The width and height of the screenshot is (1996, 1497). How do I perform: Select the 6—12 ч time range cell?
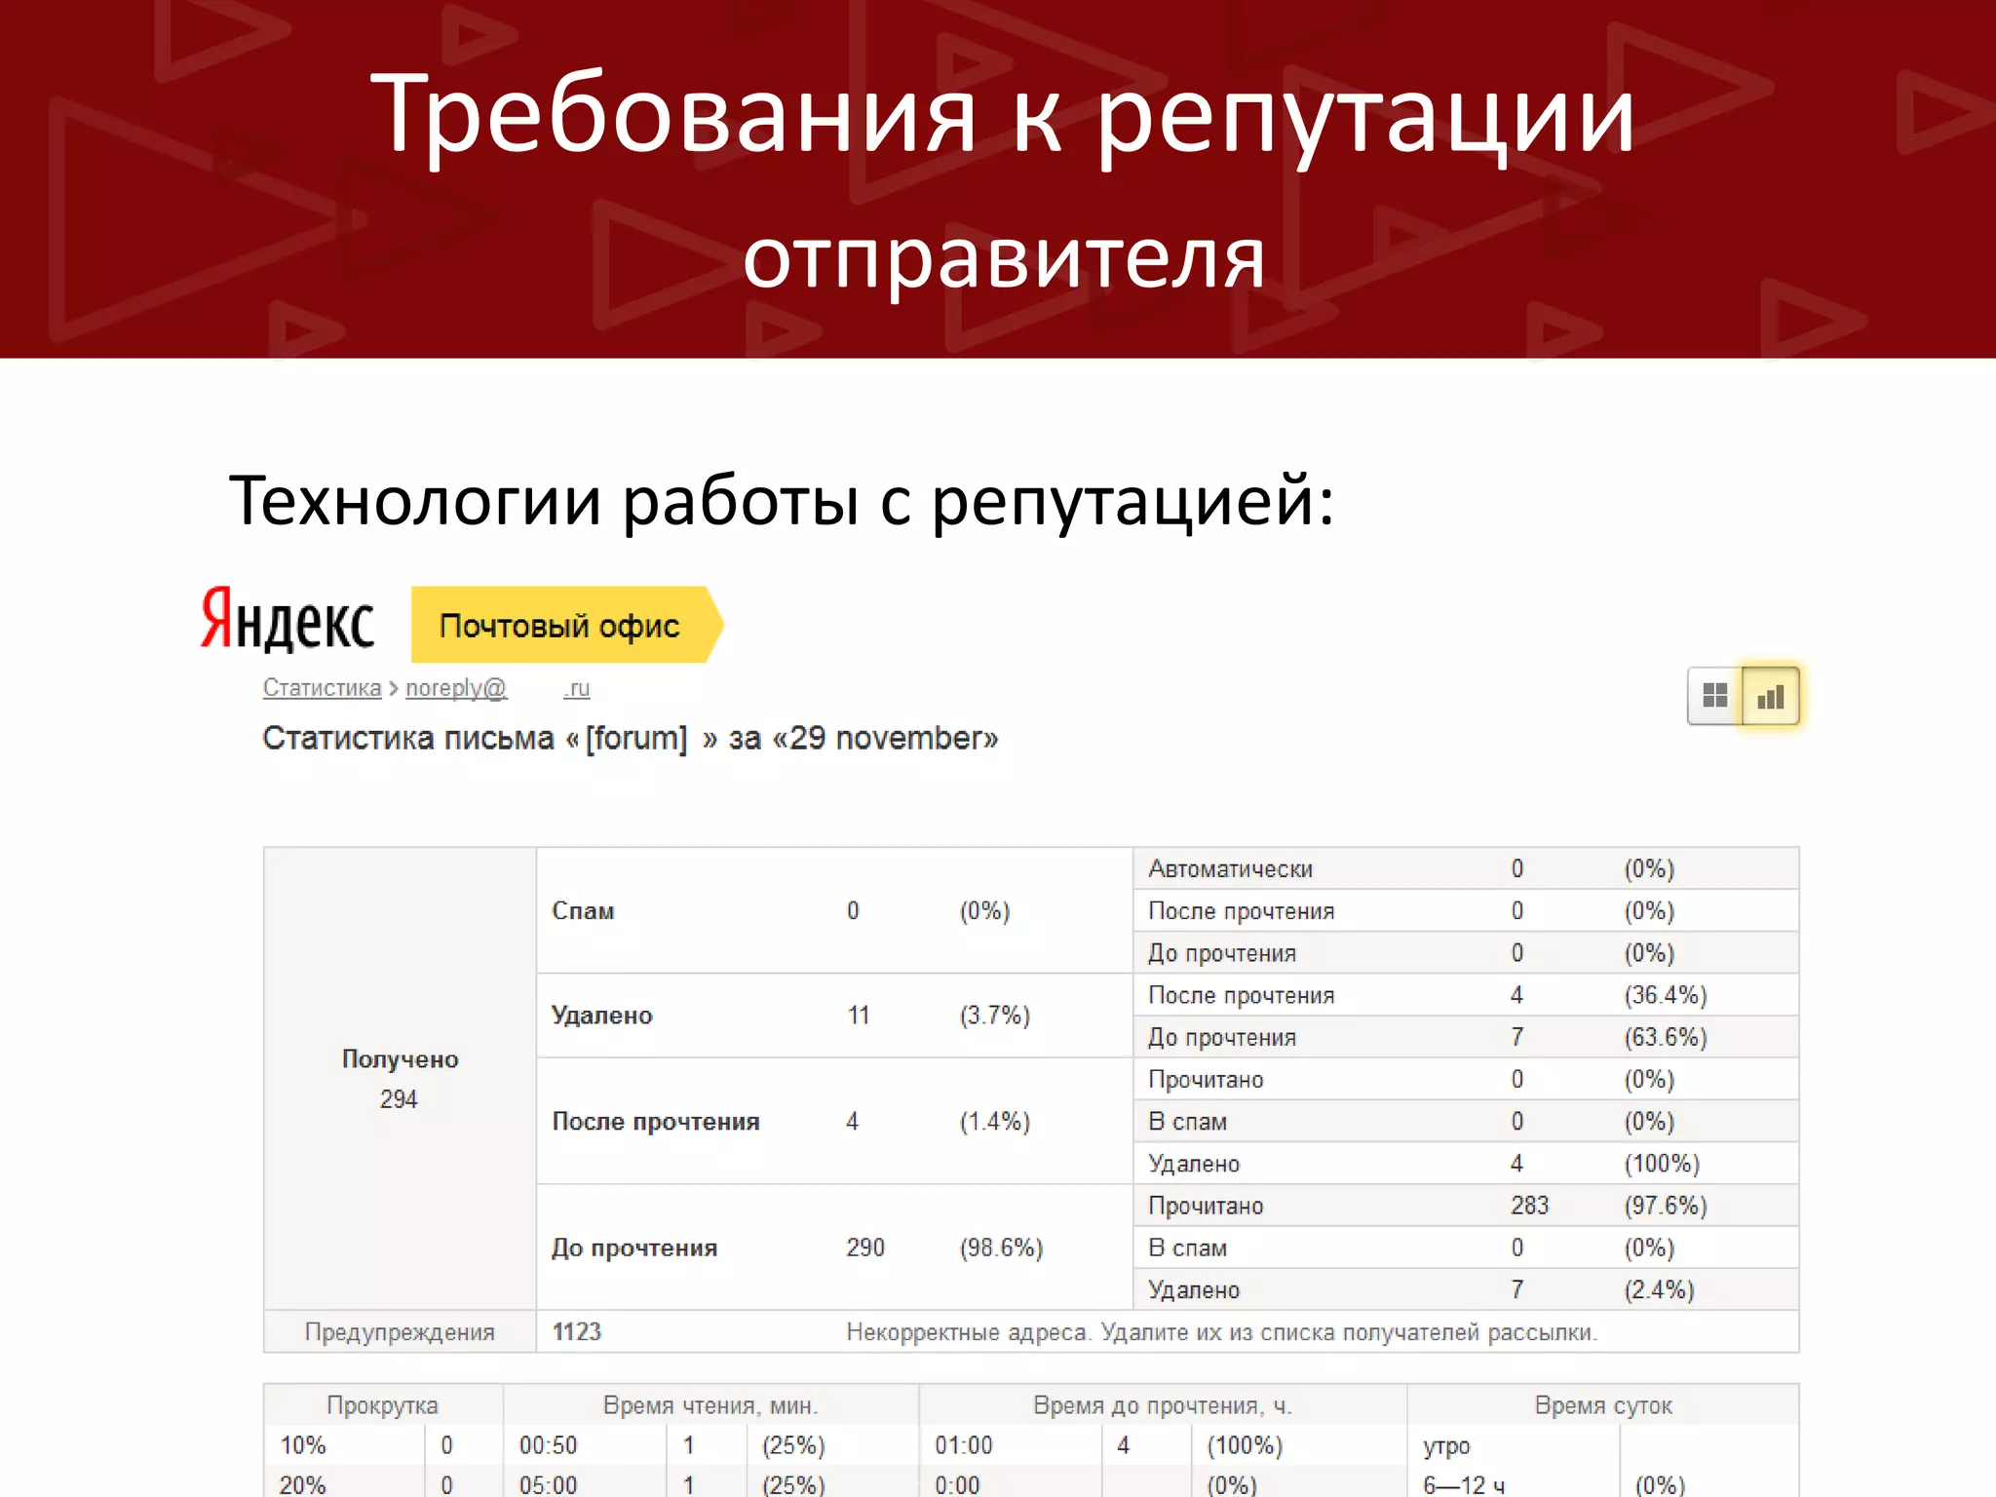1464,1485
